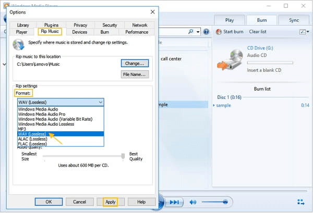This screenshot has height=213, width=313.
Task: Click the Help question mark icon
Action: tap(206, 31)
